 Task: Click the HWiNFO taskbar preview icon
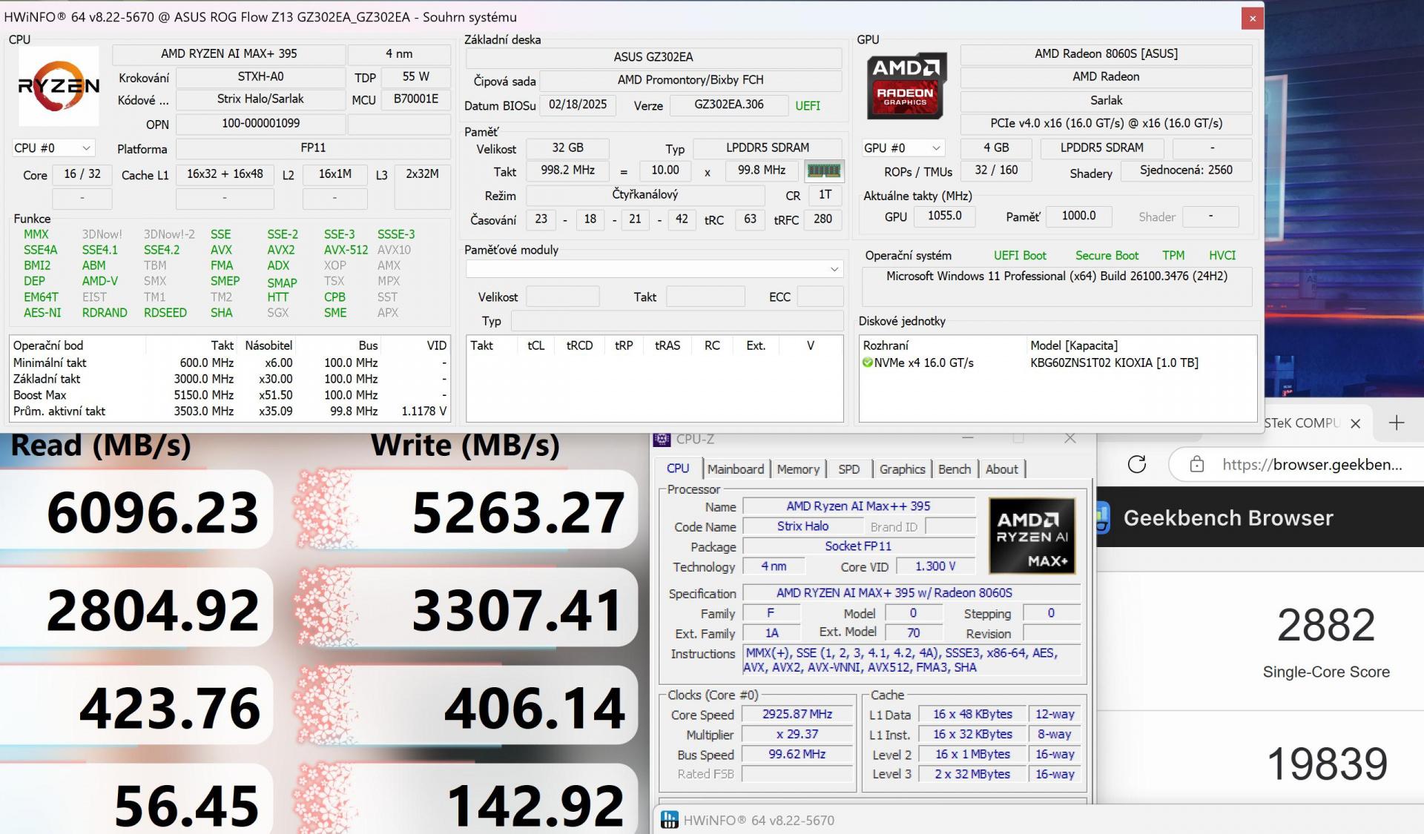click(669, 820)
